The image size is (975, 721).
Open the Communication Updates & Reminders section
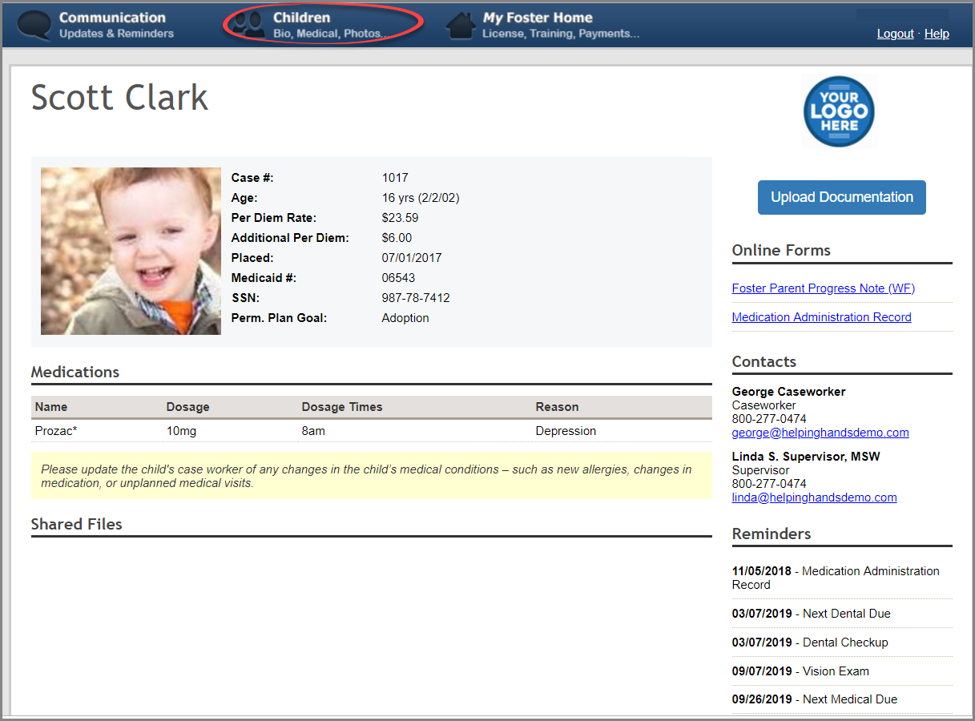[112, 24]
